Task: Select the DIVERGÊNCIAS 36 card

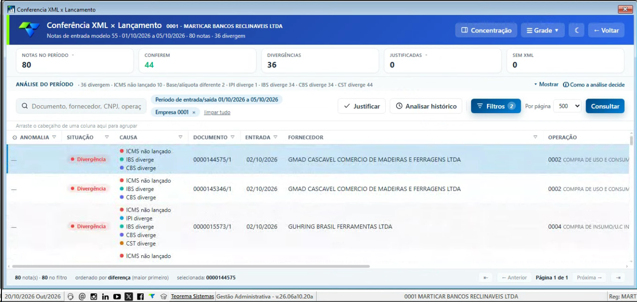Action: 320,61
